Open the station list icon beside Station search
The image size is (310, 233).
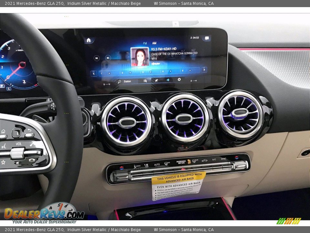pyautogui.click(x=145, y=80)
